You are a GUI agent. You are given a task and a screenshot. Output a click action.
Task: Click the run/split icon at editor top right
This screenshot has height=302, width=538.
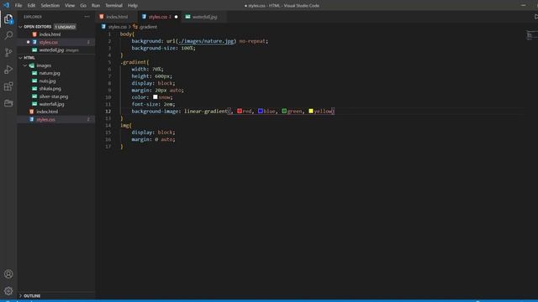pos(535,17)
